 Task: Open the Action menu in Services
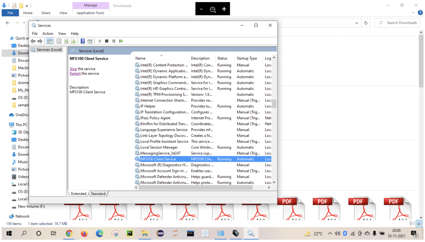coord(48,33)
